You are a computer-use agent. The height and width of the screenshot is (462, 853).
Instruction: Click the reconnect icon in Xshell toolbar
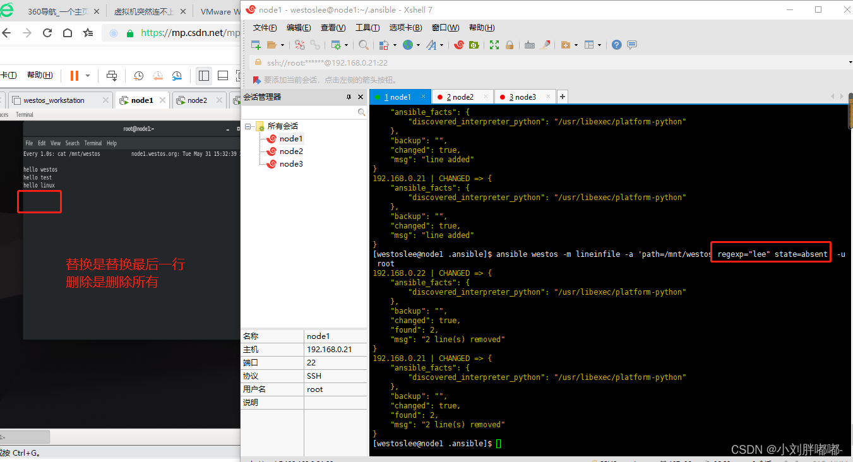(x=300, y=45)
